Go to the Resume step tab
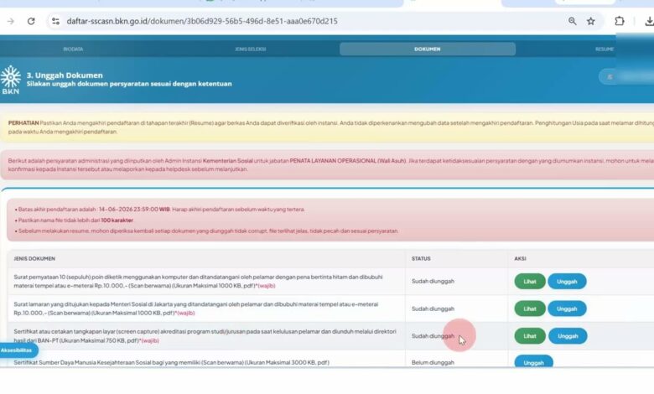 [x=605, y=49]
